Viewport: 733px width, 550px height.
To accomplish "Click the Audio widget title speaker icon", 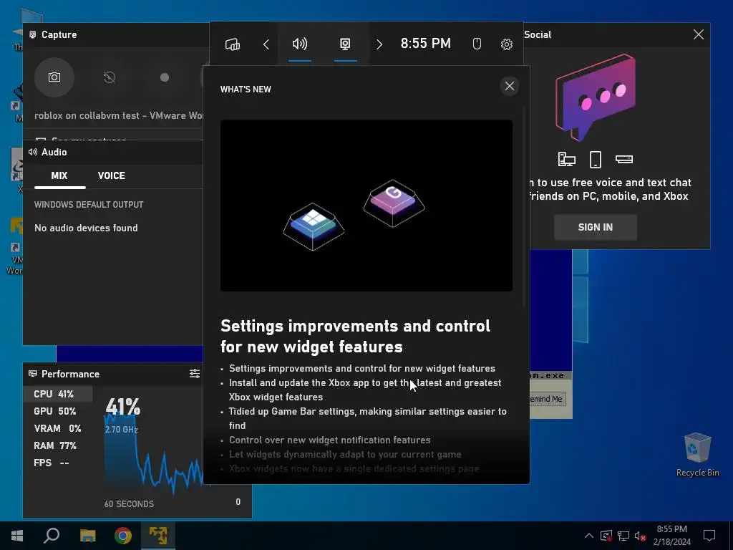I will [33, 152].
